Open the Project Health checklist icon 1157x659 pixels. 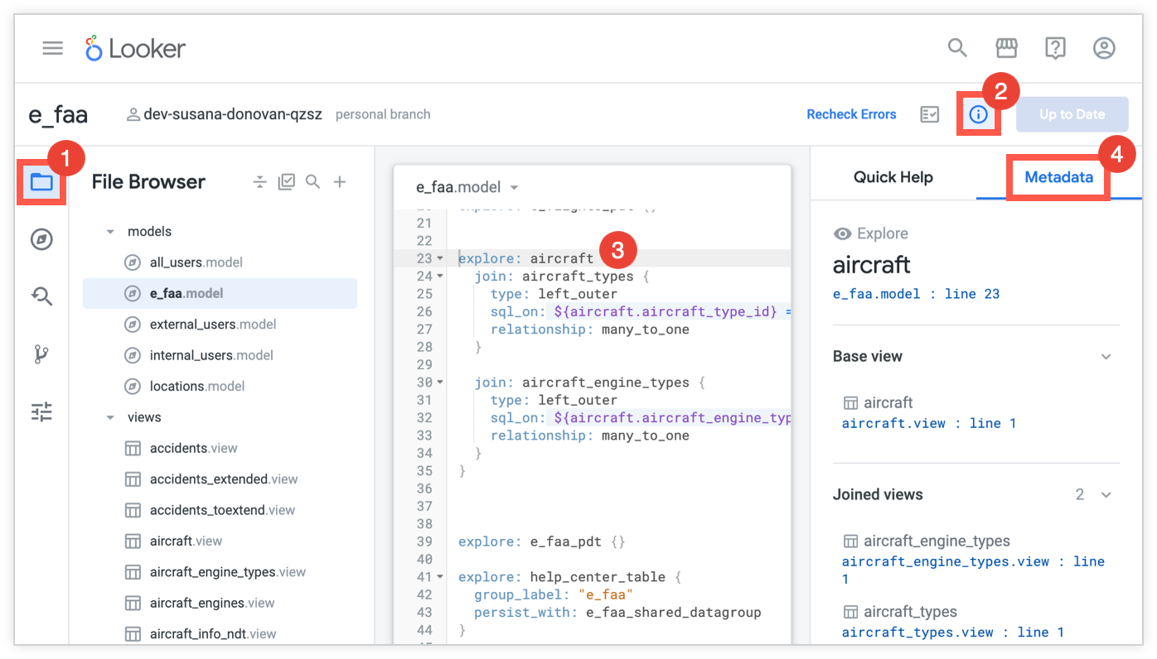pos(930,115)
